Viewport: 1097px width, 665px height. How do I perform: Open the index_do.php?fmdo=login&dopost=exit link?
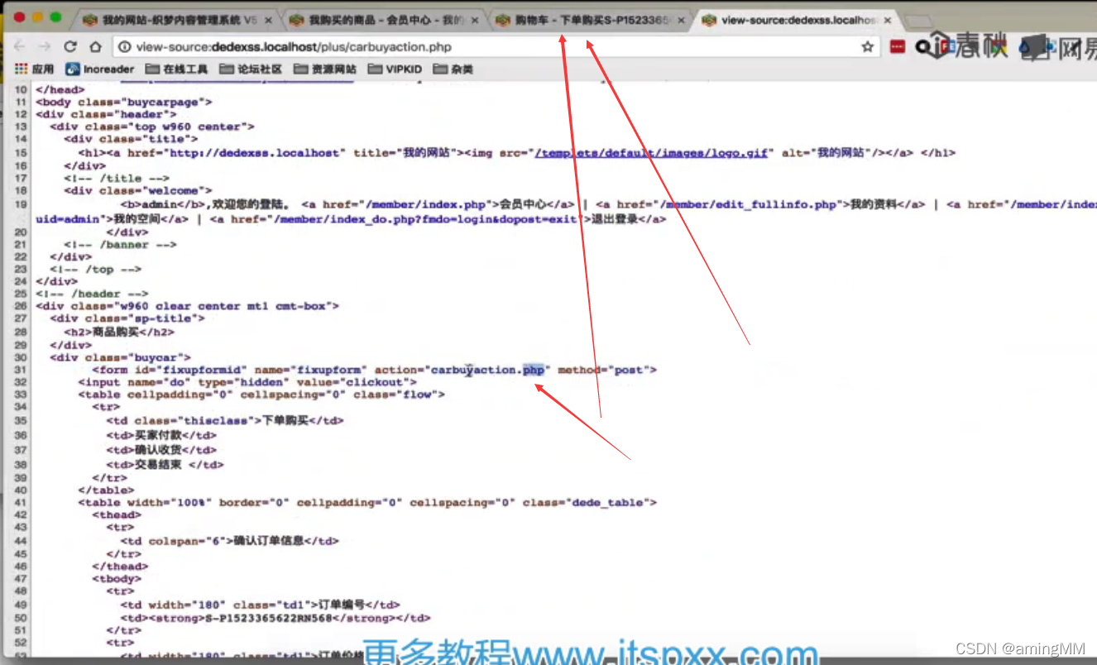click(427, 219)
